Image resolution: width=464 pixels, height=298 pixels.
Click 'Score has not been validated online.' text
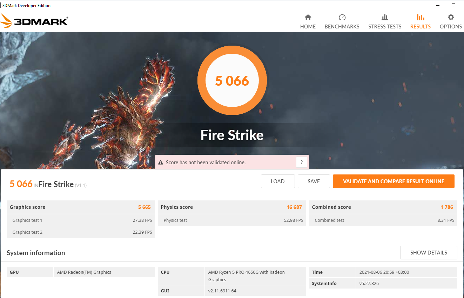(x=206, y=163)
